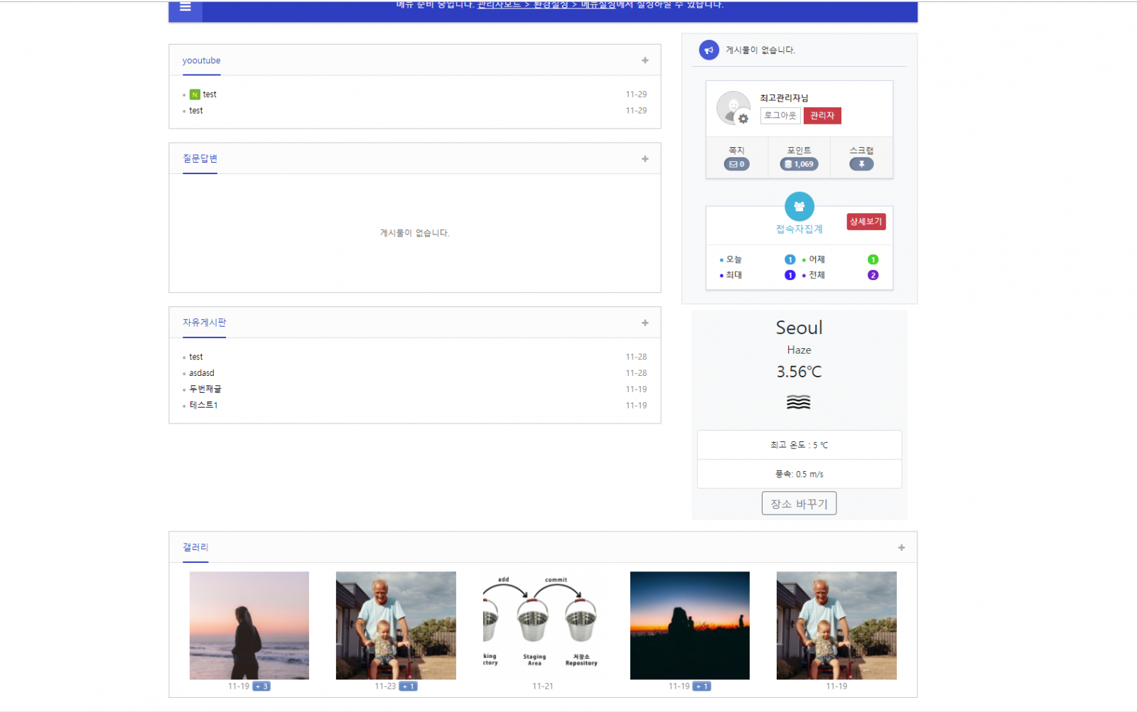The height and width of the screenshot is (712, 1137).
Task: Expand the 갤러리 section with plus icon
Action: 901,548
